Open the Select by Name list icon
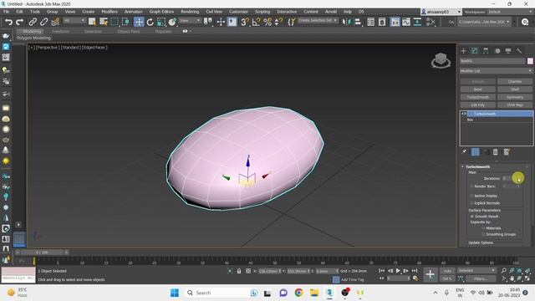 pyautogui.click(x=104, y=22)
